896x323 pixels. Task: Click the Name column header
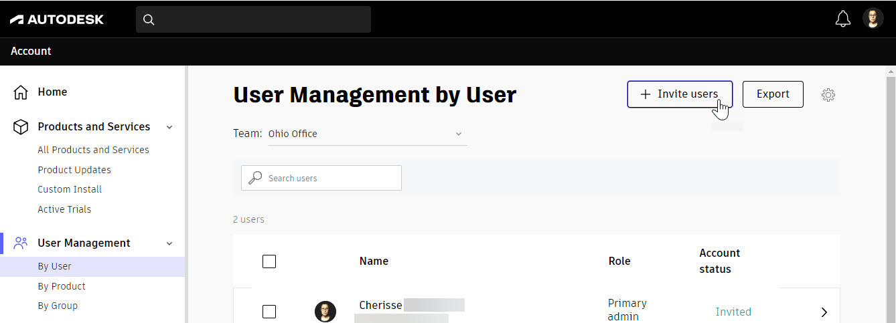point(374,261)
